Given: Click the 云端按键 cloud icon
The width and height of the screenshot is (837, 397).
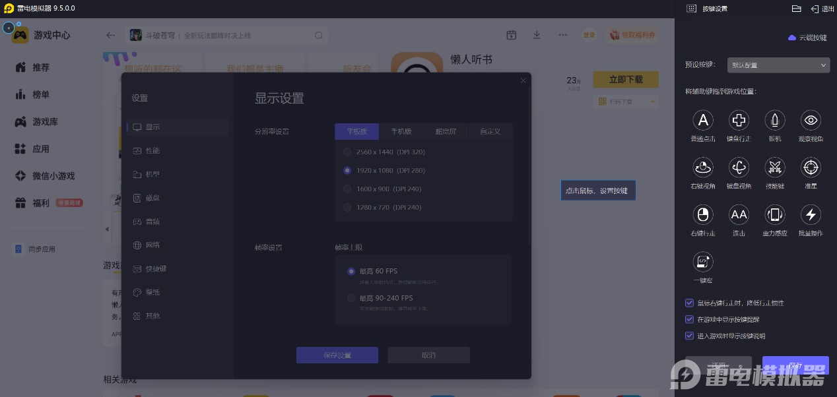Looking at the screenshot, I should 792,38.
